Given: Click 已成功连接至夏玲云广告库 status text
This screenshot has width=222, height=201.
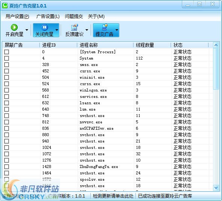Looking at the screenshot, I should (x=165, y=196).
